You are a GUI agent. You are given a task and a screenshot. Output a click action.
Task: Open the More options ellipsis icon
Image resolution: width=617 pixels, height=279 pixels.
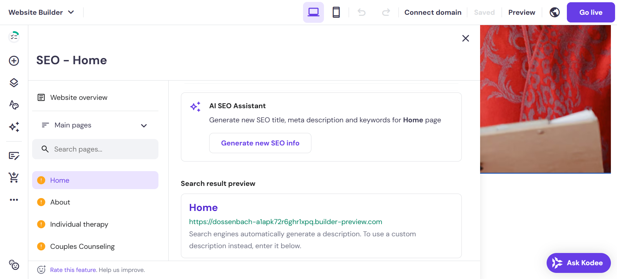[x=14, y=200]
